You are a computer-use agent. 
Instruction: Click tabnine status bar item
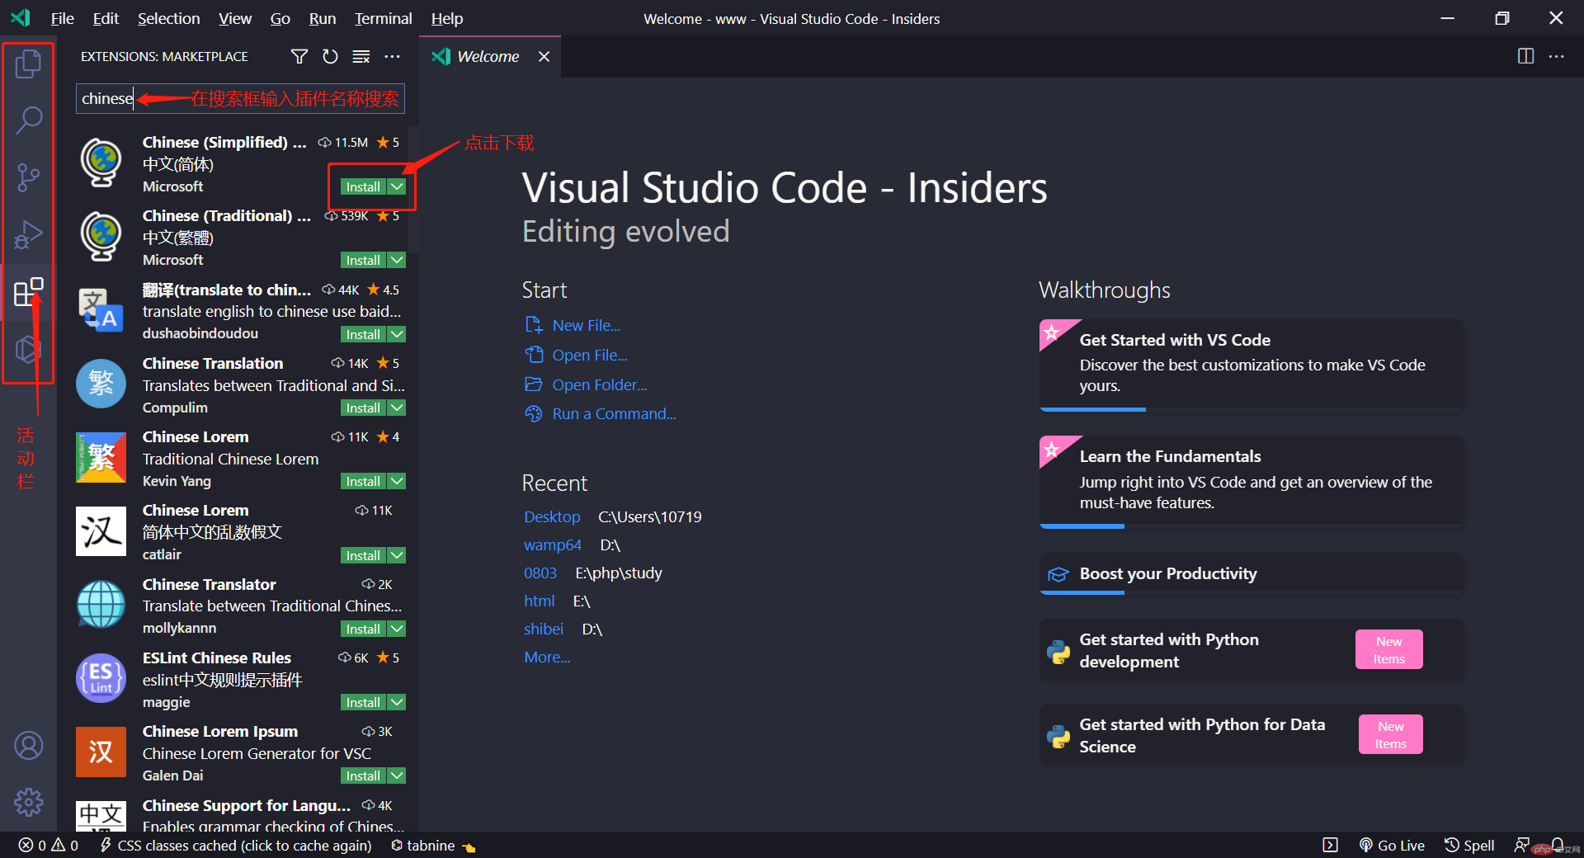[x=433, y=846]
